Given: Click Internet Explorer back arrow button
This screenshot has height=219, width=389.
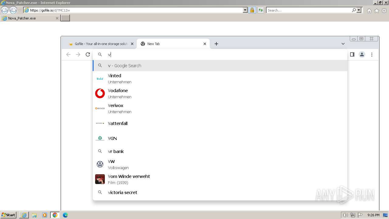Looking at the screenshot, I should tap(5, 10).
